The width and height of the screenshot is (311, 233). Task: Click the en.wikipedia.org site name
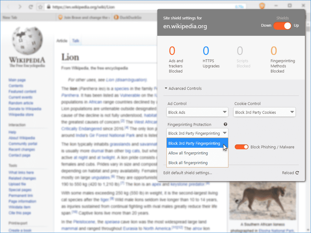pyautogui.click(x=185, y=26)
